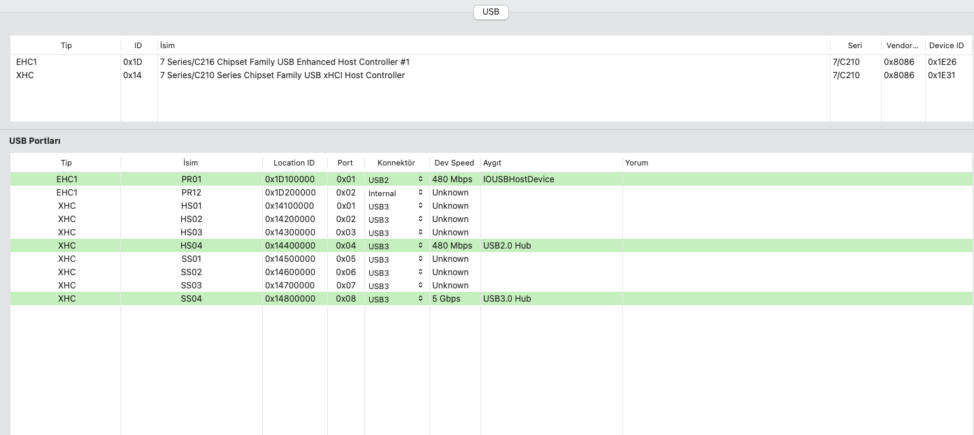Select the PR12 internal port row
974x435 pixels.
(191, 193)
